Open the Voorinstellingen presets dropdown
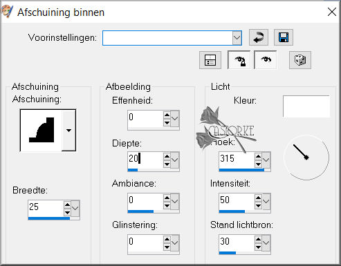 pyautogui.click(x=237, y=38)
